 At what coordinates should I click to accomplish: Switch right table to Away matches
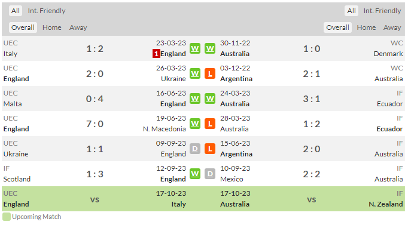click(x=392, y=27)
